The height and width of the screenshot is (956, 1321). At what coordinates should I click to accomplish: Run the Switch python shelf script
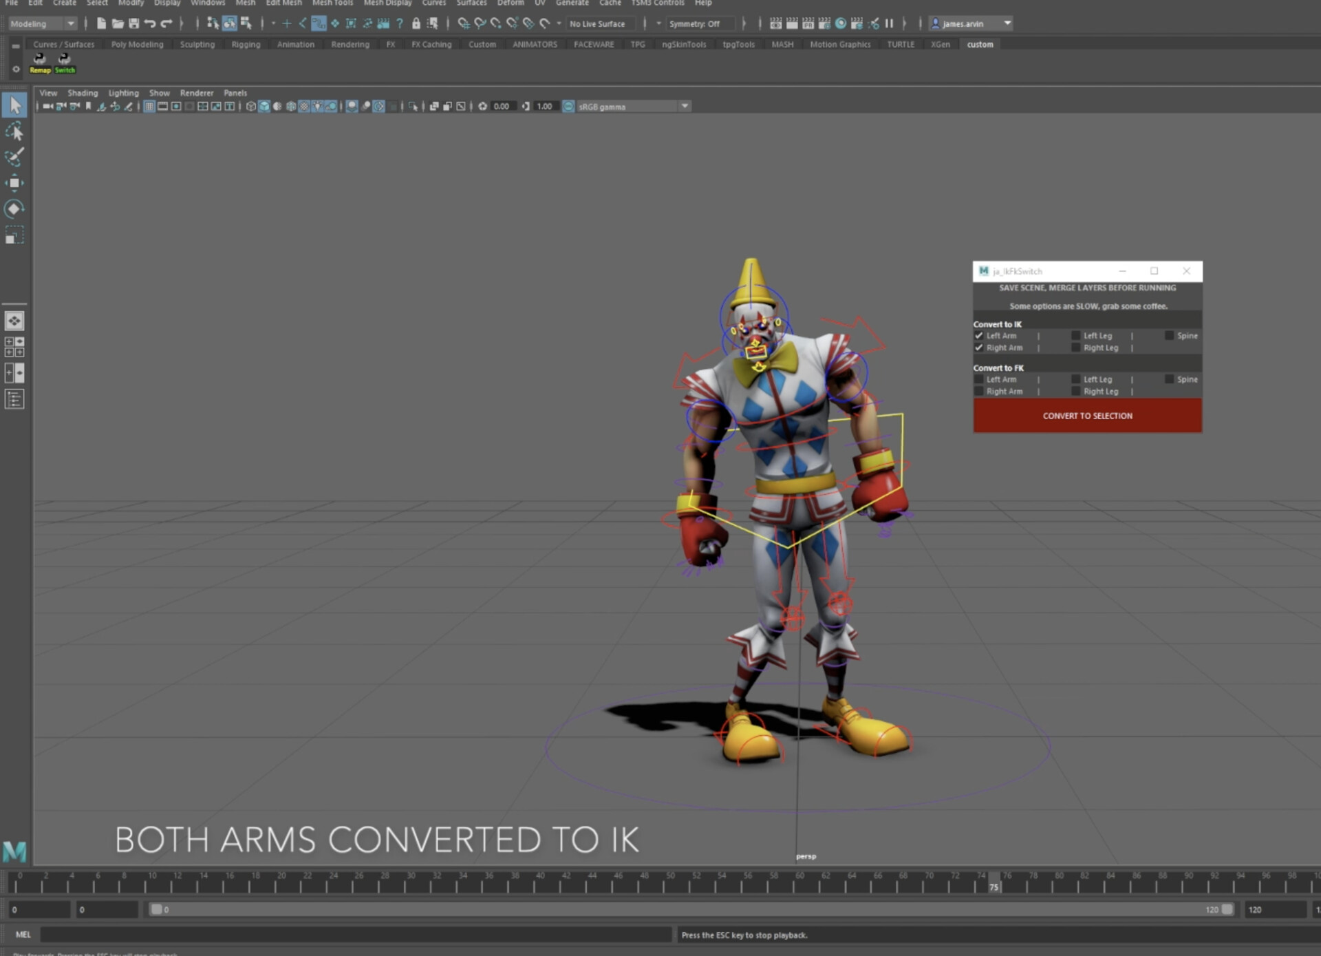[65, 63]
